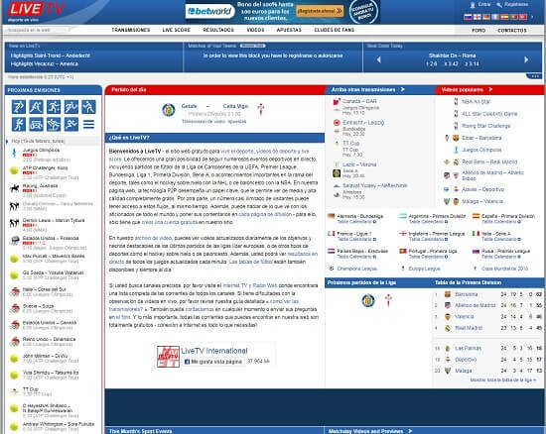The width and height of the screenshot is (546, 434).
Task: Open Getafe – Celta Vigo match link
Action: tap(214, 106)
